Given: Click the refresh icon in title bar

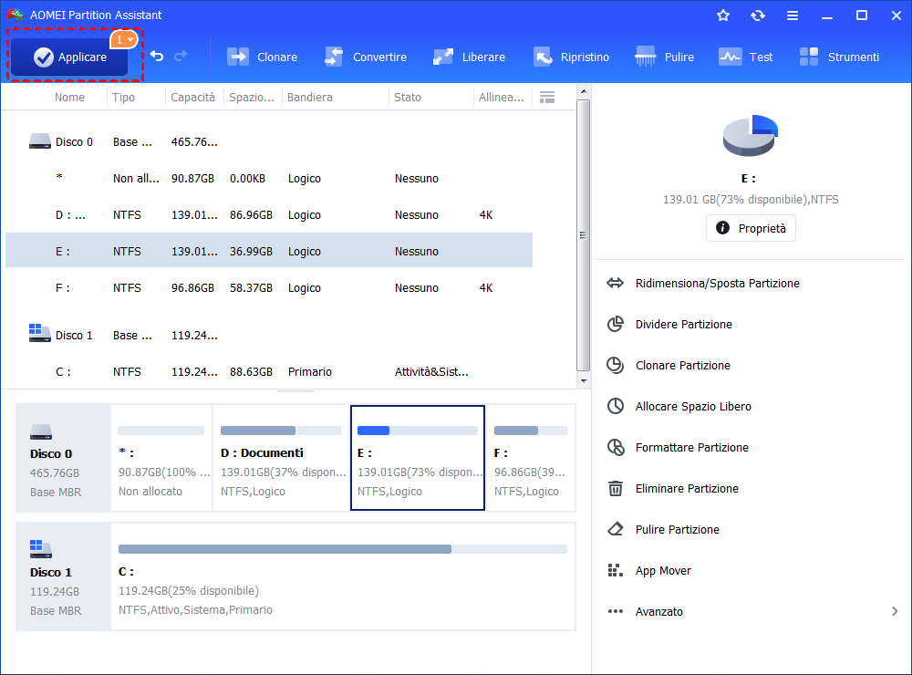Looking at the screenshot, I should coord(758,16).
